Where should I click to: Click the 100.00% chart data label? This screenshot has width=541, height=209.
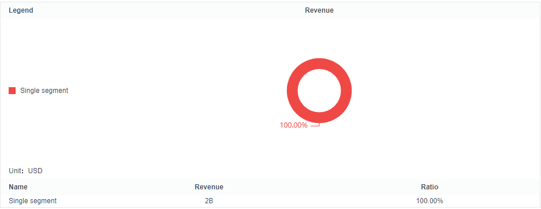tap(293, 125)
